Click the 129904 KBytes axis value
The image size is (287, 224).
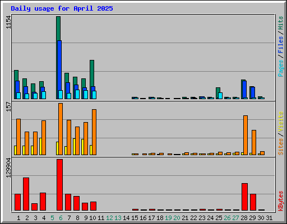[x=8, y=167]
